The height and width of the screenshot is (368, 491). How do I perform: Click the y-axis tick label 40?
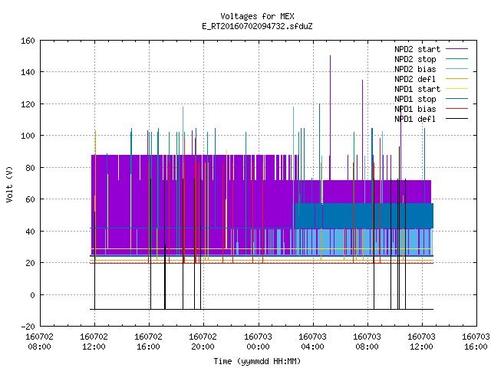(30, 232)
